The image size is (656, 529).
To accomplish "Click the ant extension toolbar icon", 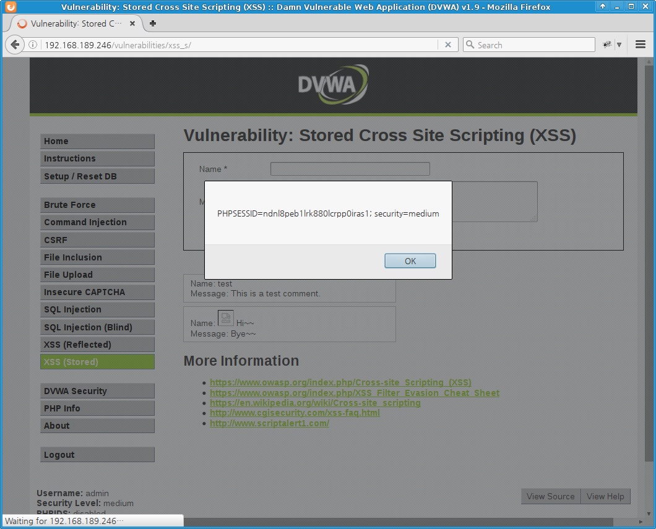I will pyautogui.click(x=606, y=45).
